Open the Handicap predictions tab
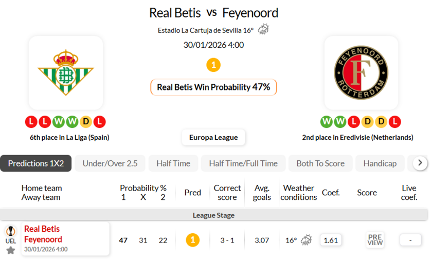Screen dimensions: 432x261 [380, 163]
